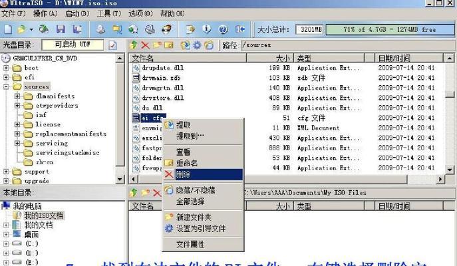457x266 pixels.
Task: Choose 提取到… from the context menu
Action: pos(203,136)
